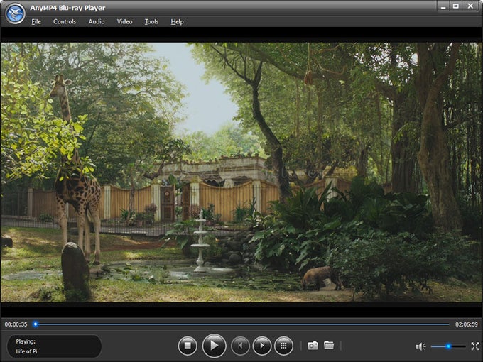Click the Life of Pi title text

click(x=26, y=351)
